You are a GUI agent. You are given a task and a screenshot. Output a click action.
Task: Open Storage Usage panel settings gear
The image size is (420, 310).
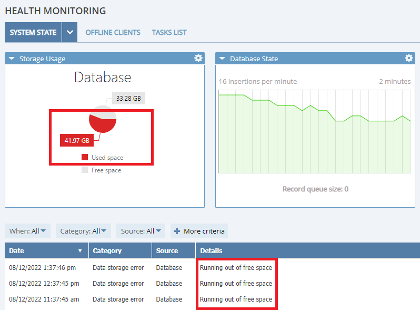pyautogui.click(x=198, y=59)
